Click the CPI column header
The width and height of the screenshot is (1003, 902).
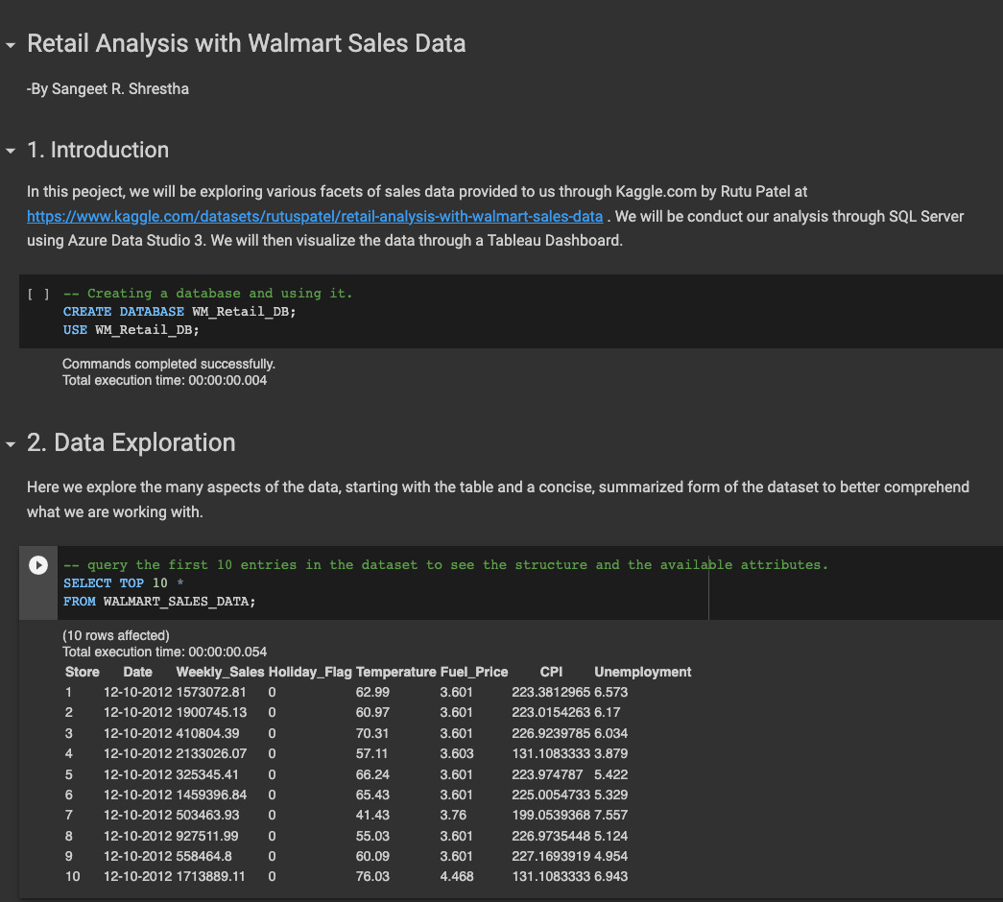(551, 672)
